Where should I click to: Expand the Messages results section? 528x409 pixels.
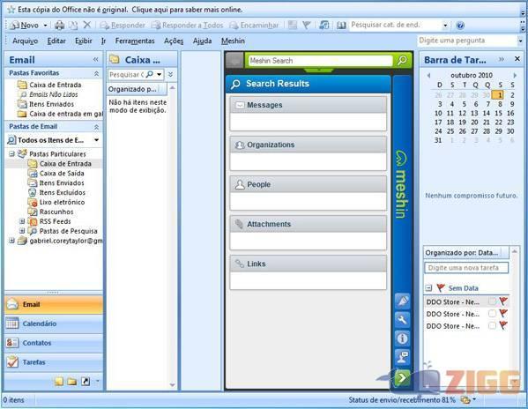click(x=309, y=105)
